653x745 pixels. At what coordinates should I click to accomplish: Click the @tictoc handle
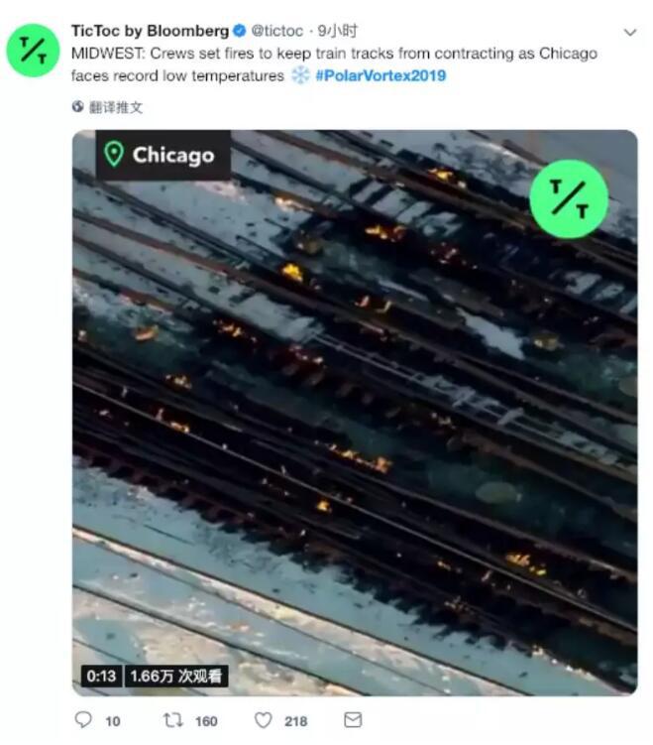tap(277, 31)
